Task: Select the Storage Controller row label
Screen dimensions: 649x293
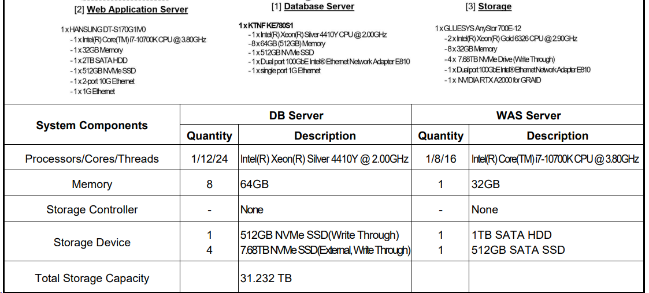Action: pyautogui.click(x=92, y=209)
